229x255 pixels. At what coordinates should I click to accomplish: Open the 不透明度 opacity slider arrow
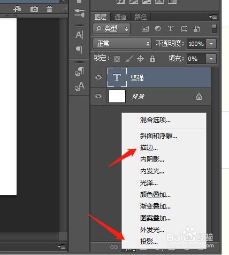point(211,44)
